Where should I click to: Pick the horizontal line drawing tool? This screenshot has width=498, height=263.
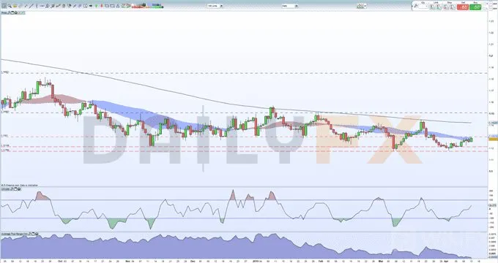coord(42,6)
